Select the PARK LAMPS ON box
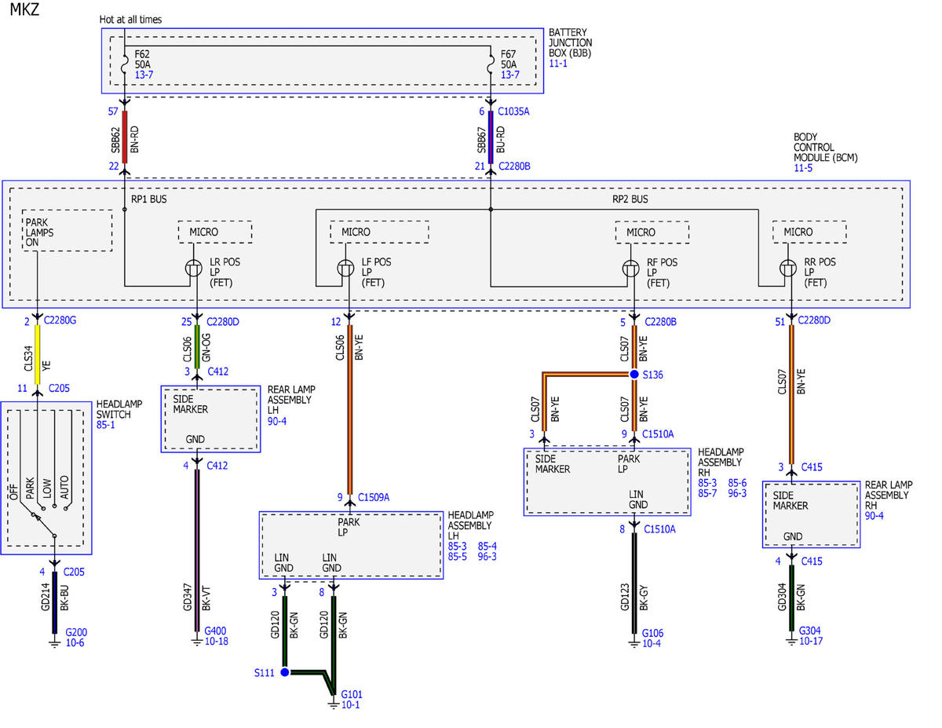The width and height of the screenshot is (942, 728). 68,230
